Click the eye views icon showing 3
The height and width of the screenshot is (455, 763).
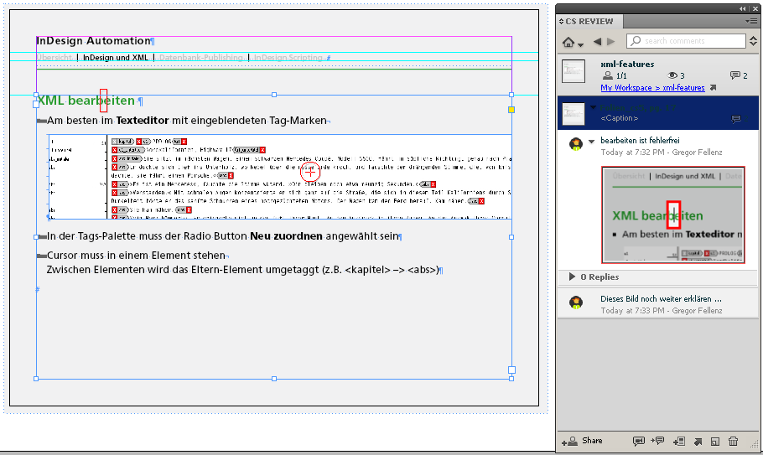(672, 75)
